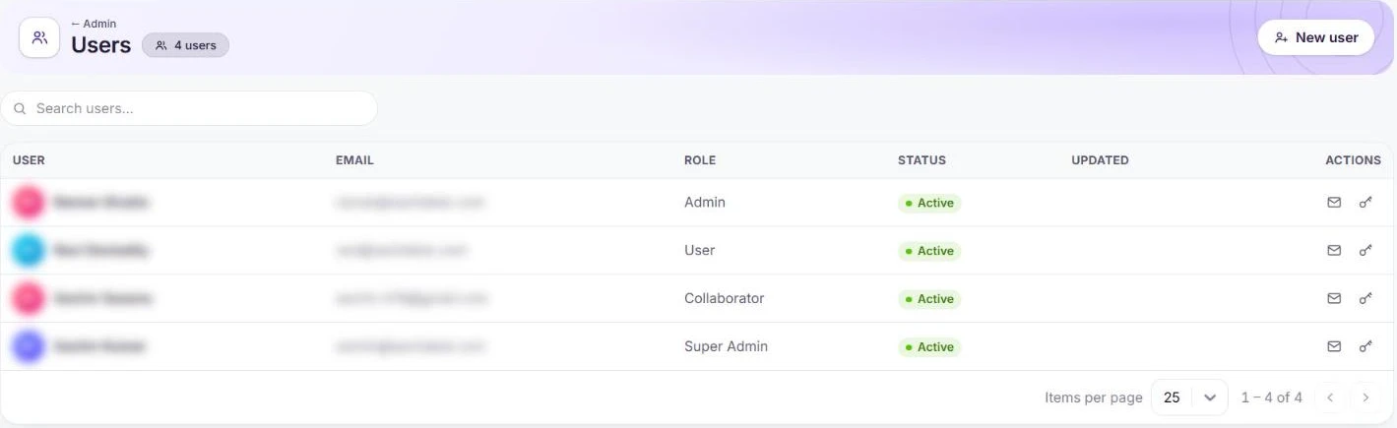Click the magnifier icon in search box
Image resolution: width=1397 pixels, height=428 pixels.
point(20,108)
